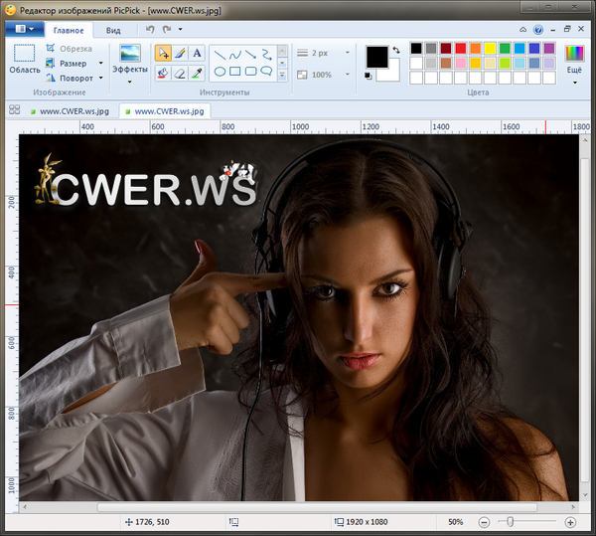Click the Область selection tool
The image size is (596, 536).
click(x=25, y=60)
